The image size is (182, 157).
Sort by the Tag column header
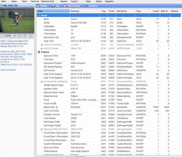[103, 11]
